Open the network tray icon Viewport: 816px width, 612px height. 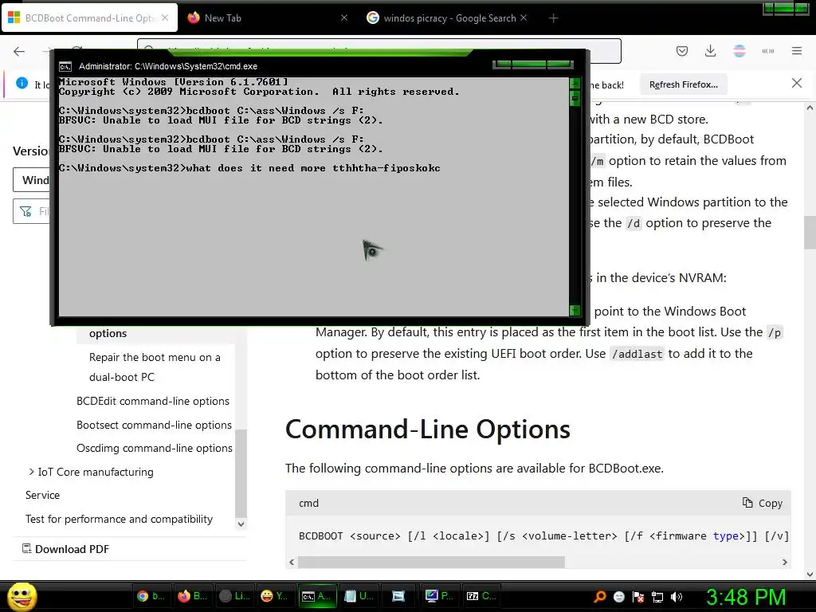tap(657, 597)
